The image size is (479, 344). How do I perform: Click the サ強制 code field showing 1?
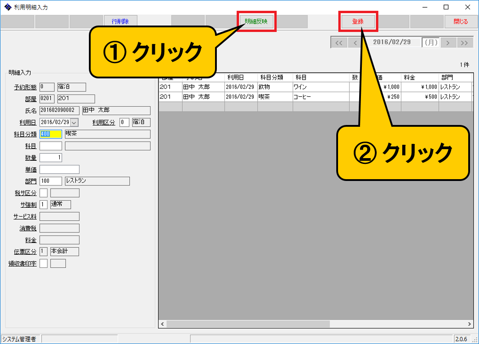tap(44, 204)
